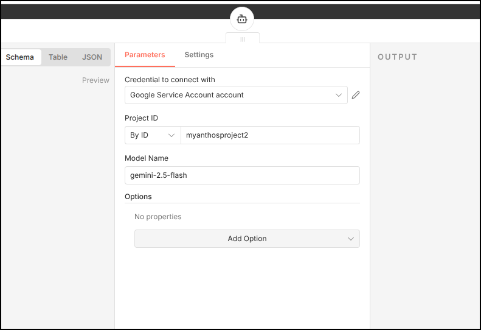The image size is (481, 330).
Task: Open the By ID mode selector
Action: (152, 135)
